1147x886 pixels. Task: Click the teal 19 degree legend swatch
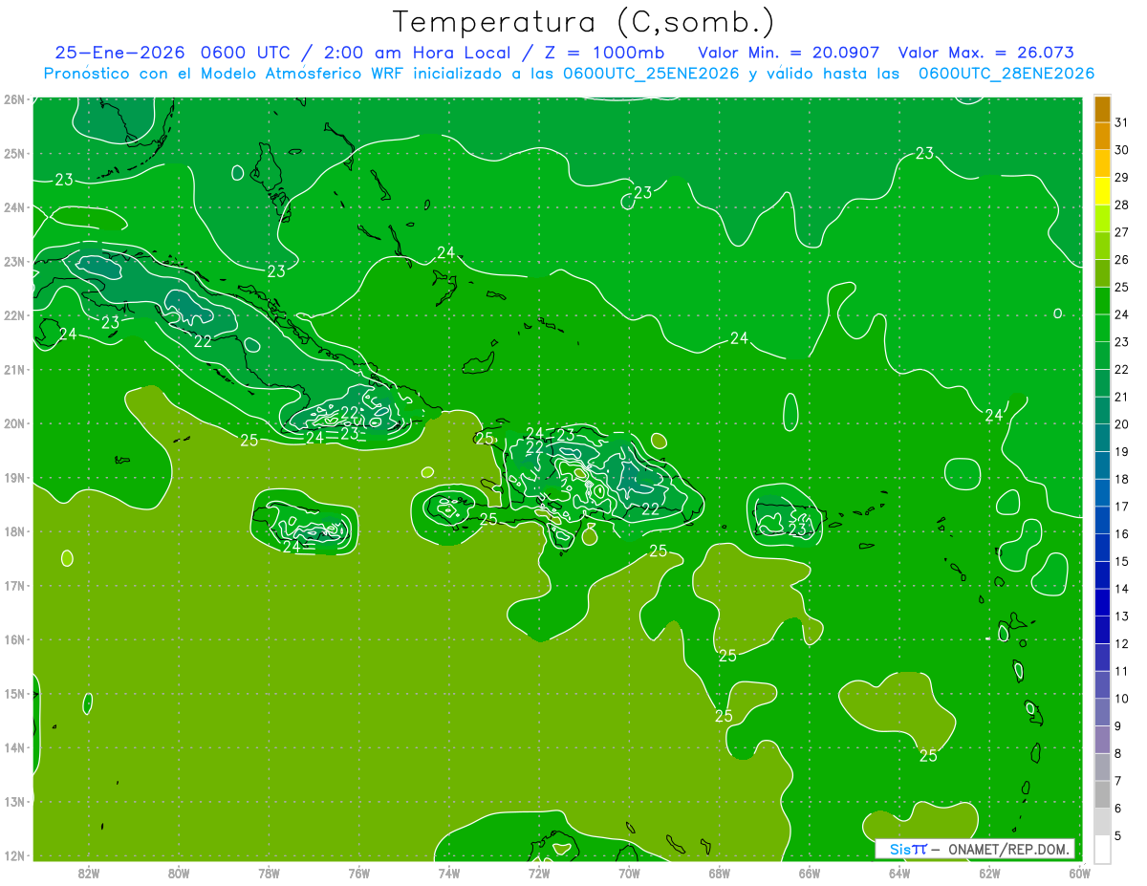coord(1102,438)
